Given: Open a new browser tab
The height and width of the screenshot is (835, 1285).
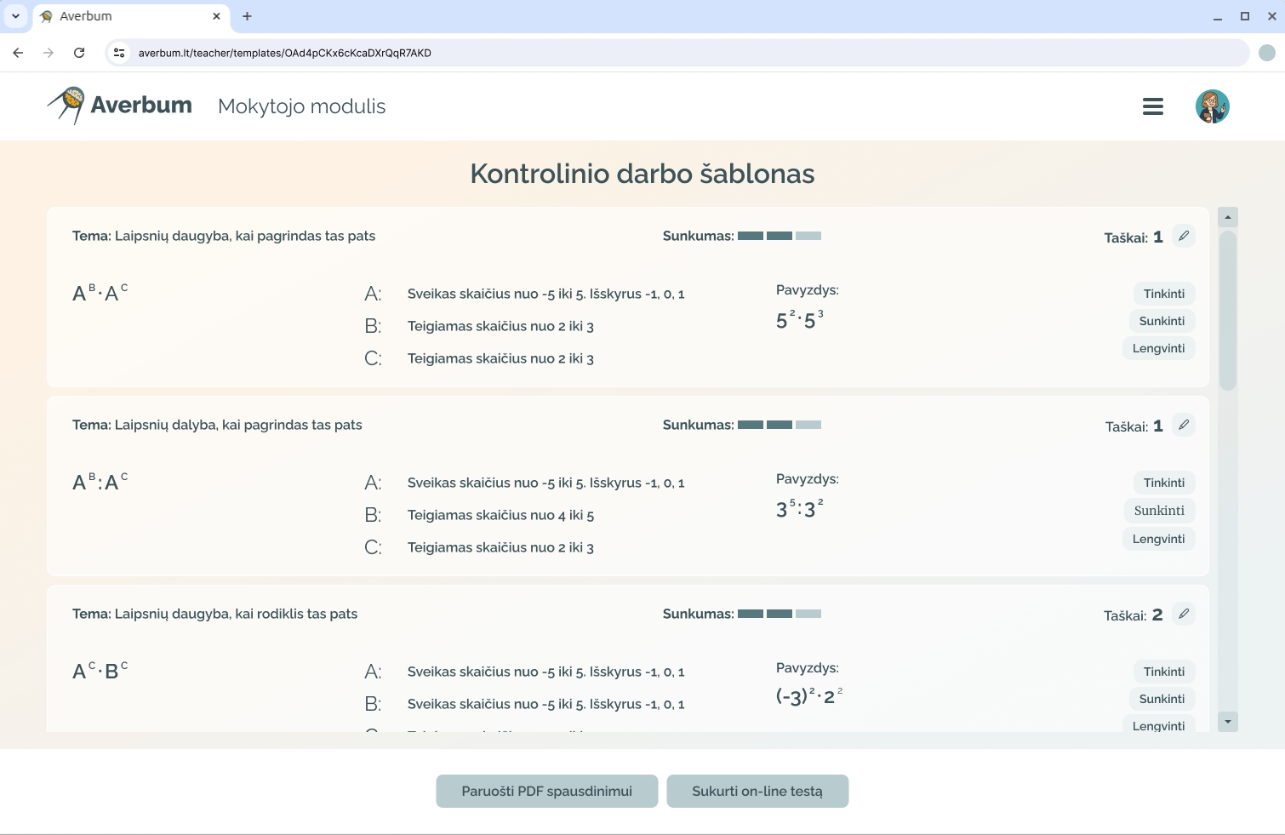Looking at the screenshot, I should coord(247,16).
